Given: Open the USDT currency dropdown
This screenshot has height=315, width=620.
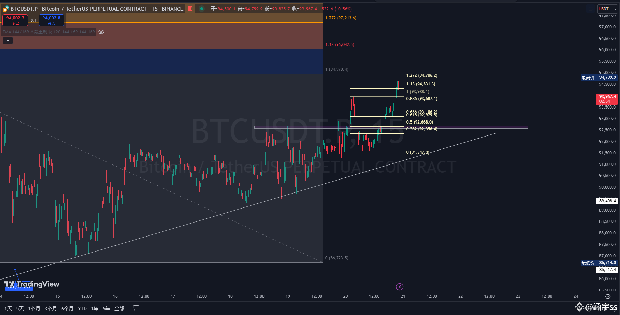Looking at the screenshot, I should tap(607, 9).
